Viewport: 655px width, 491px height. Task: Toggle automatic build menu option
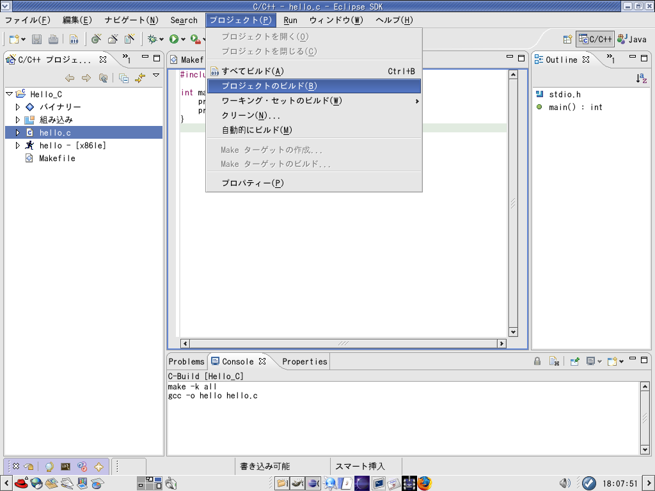[256, 130]
